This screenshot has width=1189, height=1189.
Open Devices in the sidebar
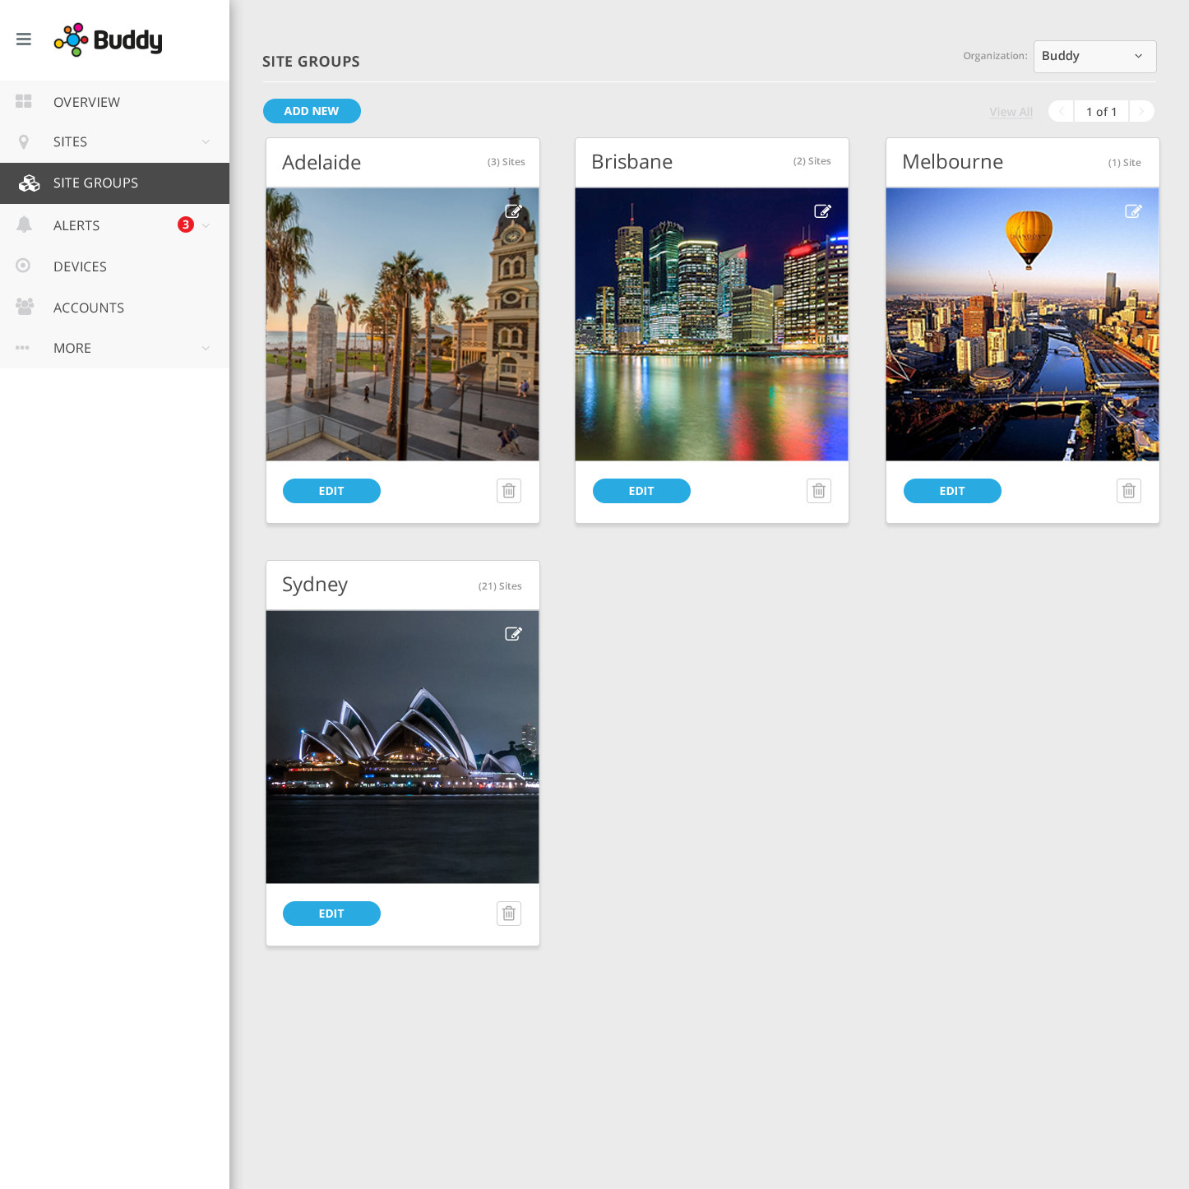point(114,266)
